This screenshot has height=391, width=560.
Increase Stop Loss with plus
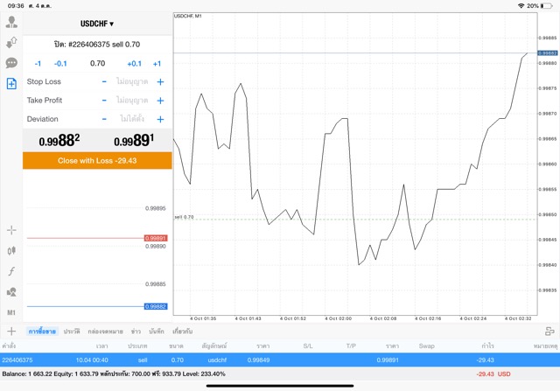click(x=160, y=81)
